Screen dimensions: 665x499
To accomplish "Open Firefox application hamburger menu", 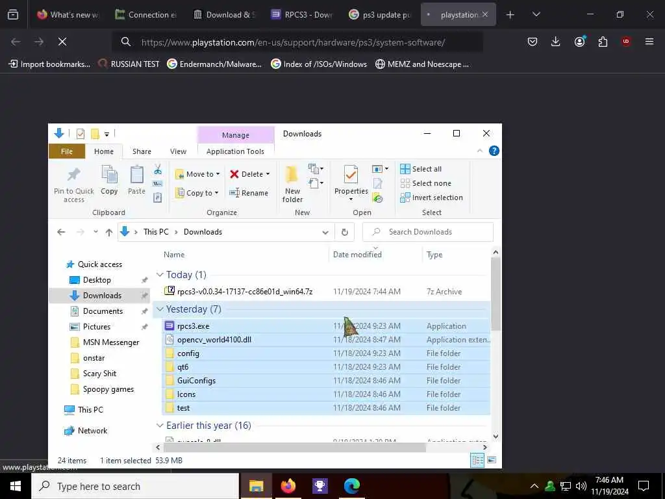I will (x=649, y=42).
